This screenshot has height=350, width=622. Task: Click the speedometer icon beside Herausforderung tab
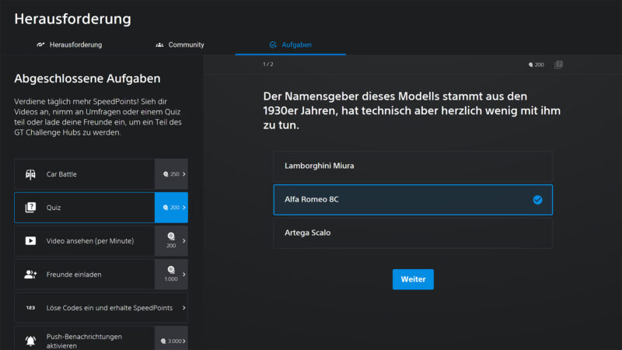click(x=40, y=45)
